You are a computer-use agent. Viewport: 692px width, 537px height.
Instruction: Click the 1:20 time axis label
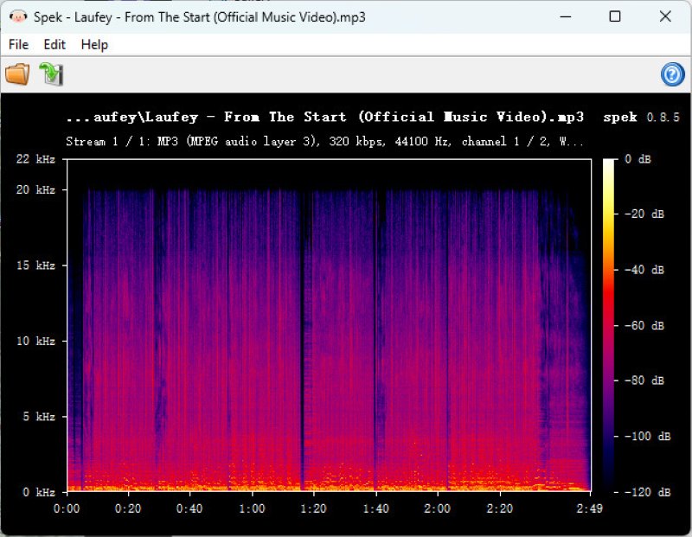pos(313,508)
